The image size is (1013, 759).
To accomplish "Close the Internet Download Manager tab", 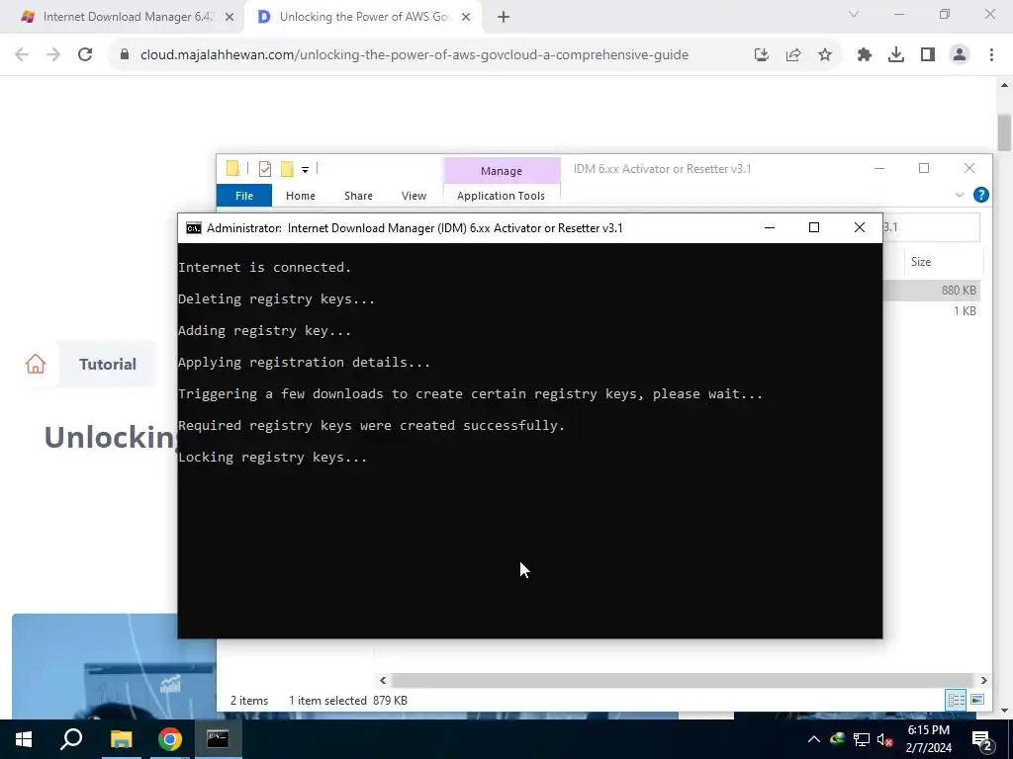I will pos(230,18).
